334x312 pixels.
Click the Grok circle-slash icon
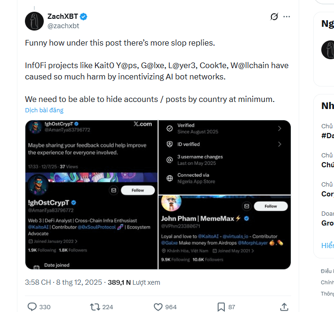[274, 17]
